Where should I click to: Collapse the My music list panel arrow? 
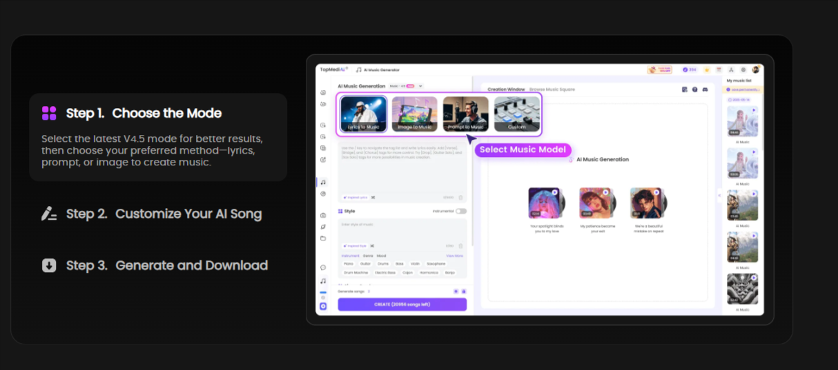(x=719, y=196)
